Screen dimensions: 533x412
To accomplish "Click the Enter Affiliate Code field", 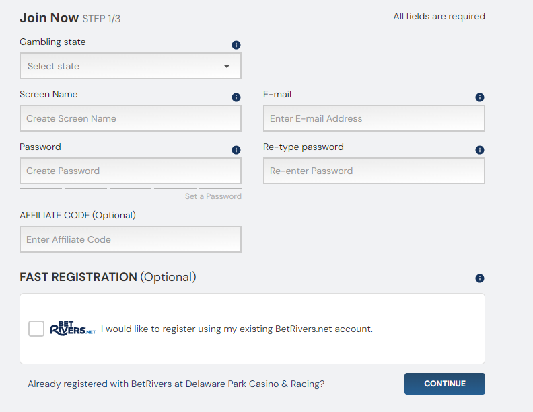I will (131, 239).
